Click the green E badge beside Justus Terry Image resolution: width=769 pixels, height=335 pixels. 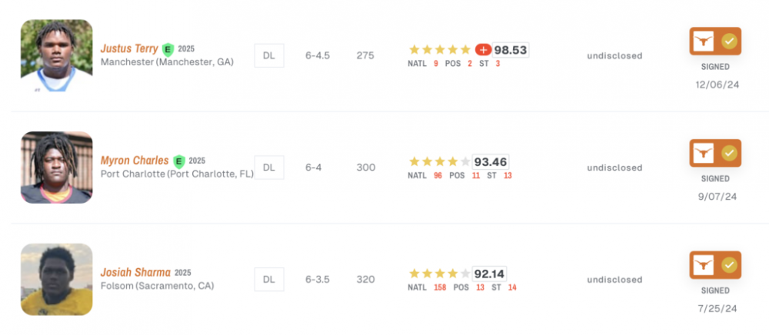pyautogui.click(x=168, y=49)
